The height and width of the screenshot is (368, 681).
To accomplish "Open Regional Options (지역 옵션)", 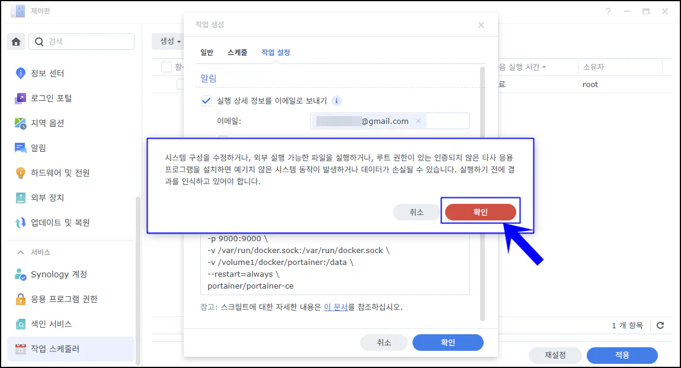I will pyautogui.click(x=69, y=123).
